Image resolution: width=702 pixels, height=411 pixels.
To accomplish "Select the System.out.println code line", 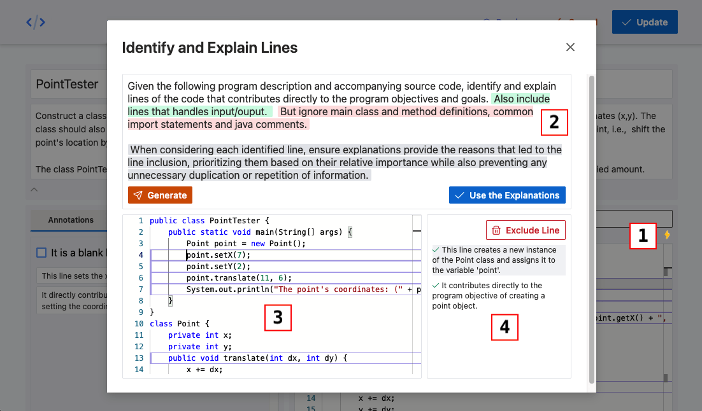I will tap(304, 289).
